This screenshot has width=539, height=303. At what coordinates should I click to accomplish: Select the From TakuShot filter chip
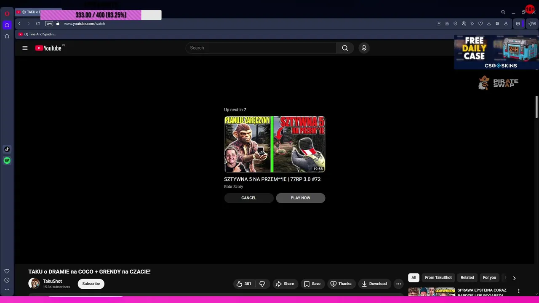tap(438, 278)
